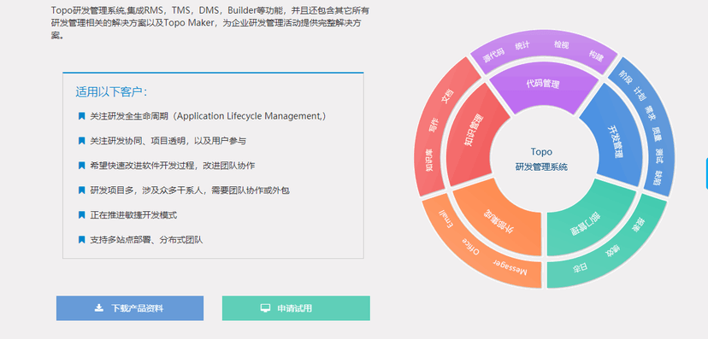Click 绩效 label on green outer ring
Screen dimensions: 708x339
613,252
